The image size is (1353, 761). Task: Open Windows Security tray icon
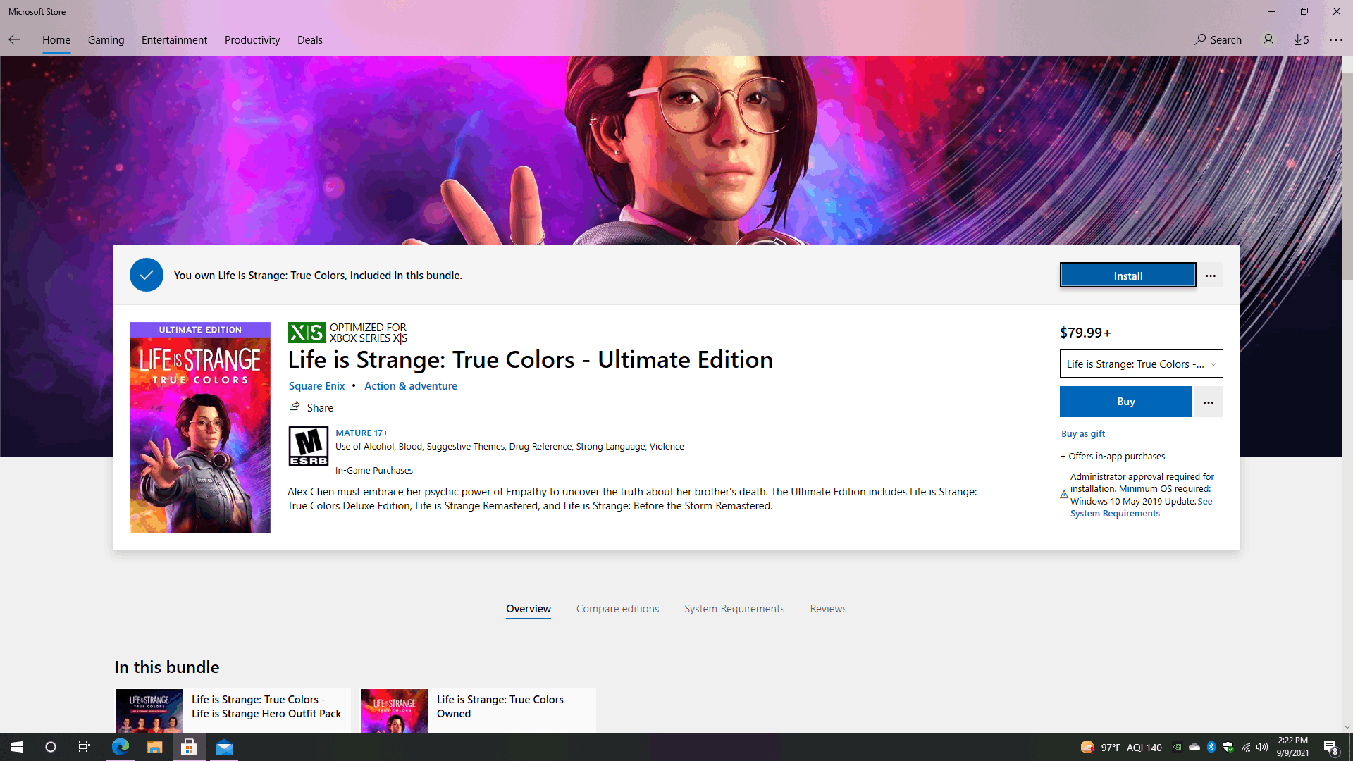1228,747
